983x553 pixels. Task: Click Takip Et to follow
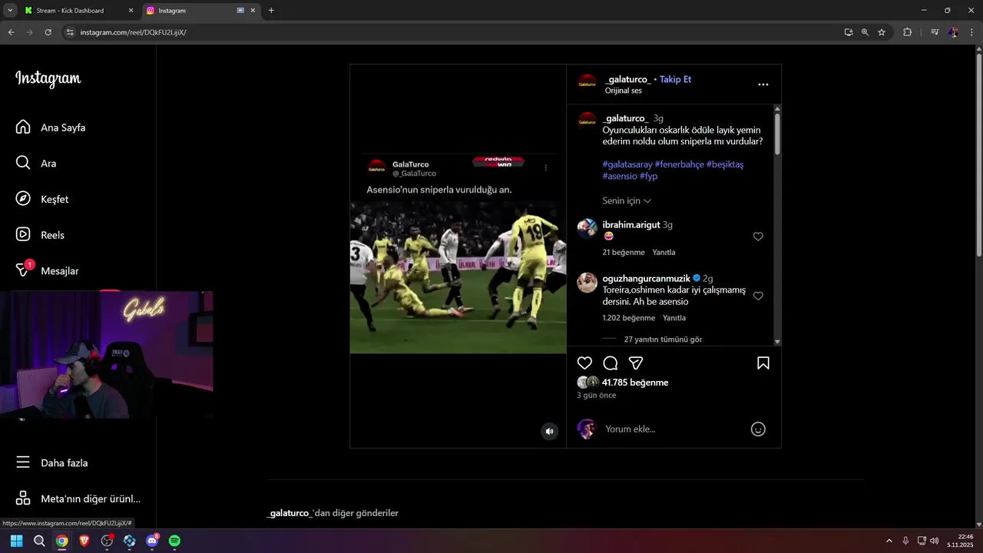pos(675,79)
